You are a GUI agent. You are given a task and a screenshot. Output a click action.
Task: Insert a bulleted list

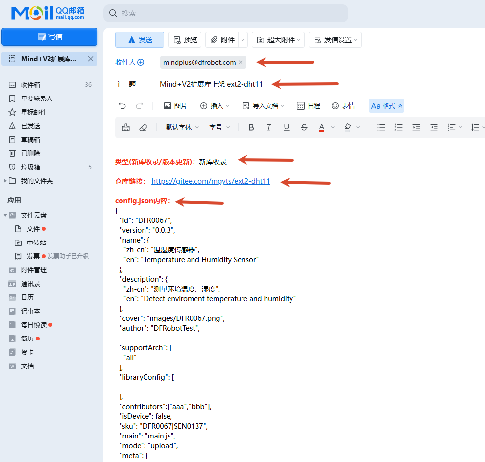tap(381, 127)
